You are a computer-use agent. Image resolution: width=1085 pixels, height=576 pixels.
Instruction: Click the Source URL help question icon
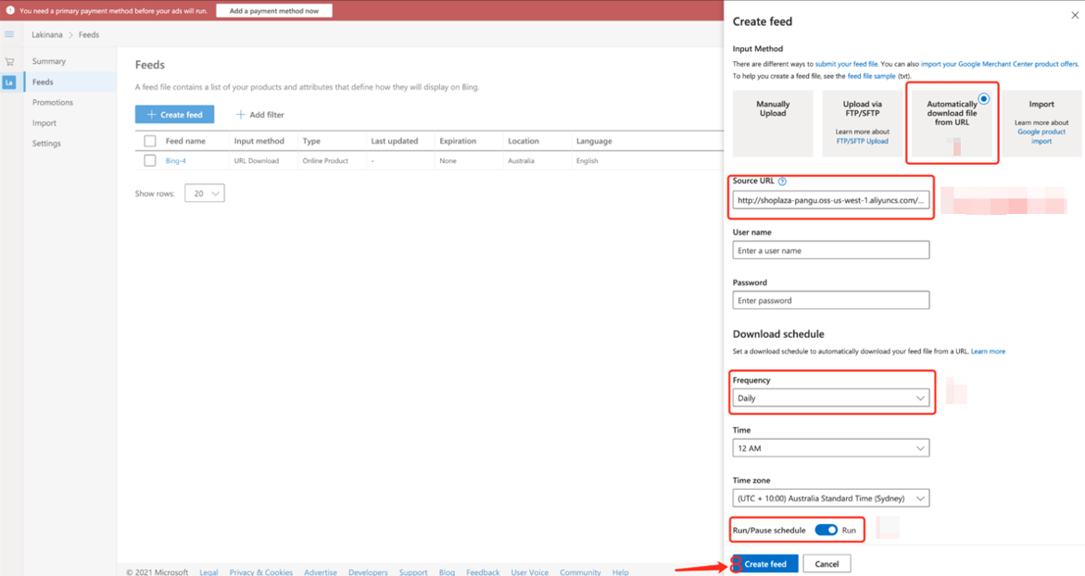click(x=782, y=182)
